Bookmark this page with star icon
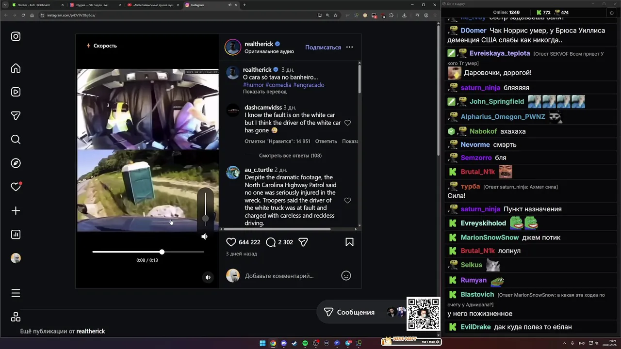 point(335,15)
